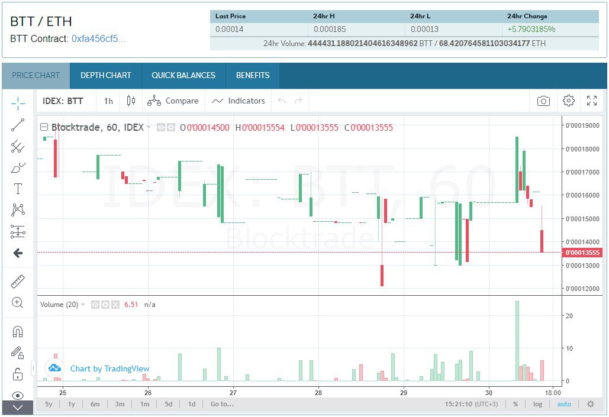Image resolution: width=609 pixels, height=417 pixels.
Task: Click the date label 28 on time axis
Action: coord(318,393)
